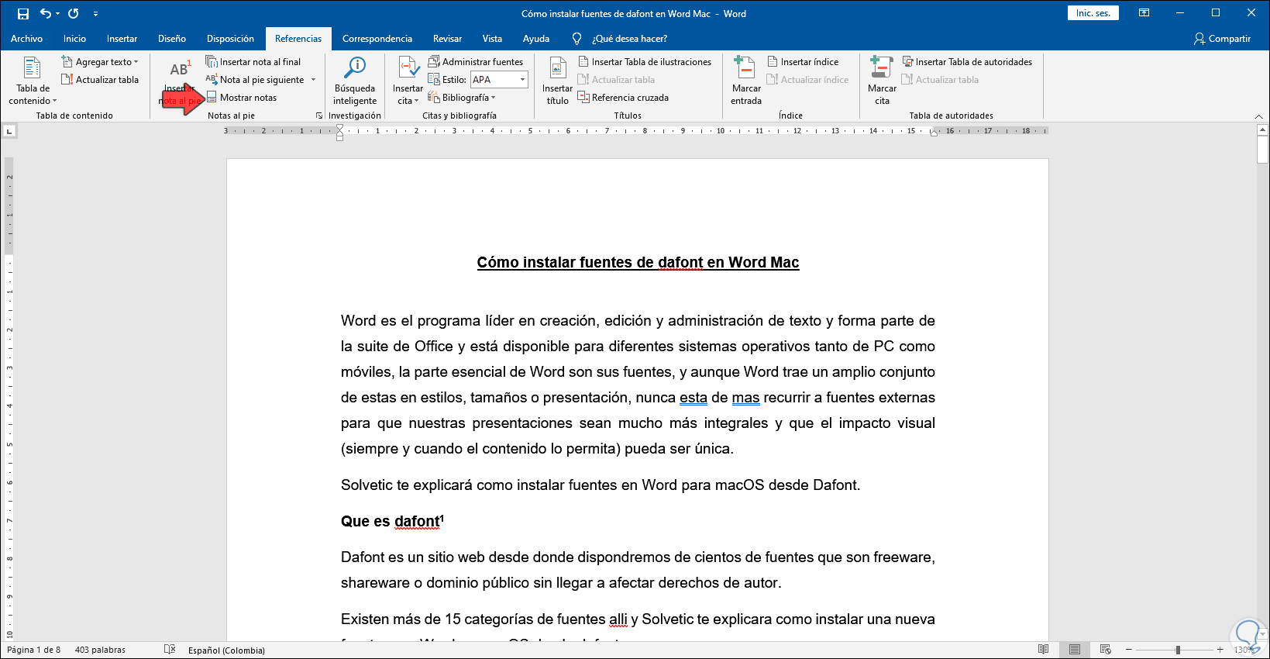1270x659 pixels.
Task: Click the misspelled word 'alli'
Action: tap(618, 619)
